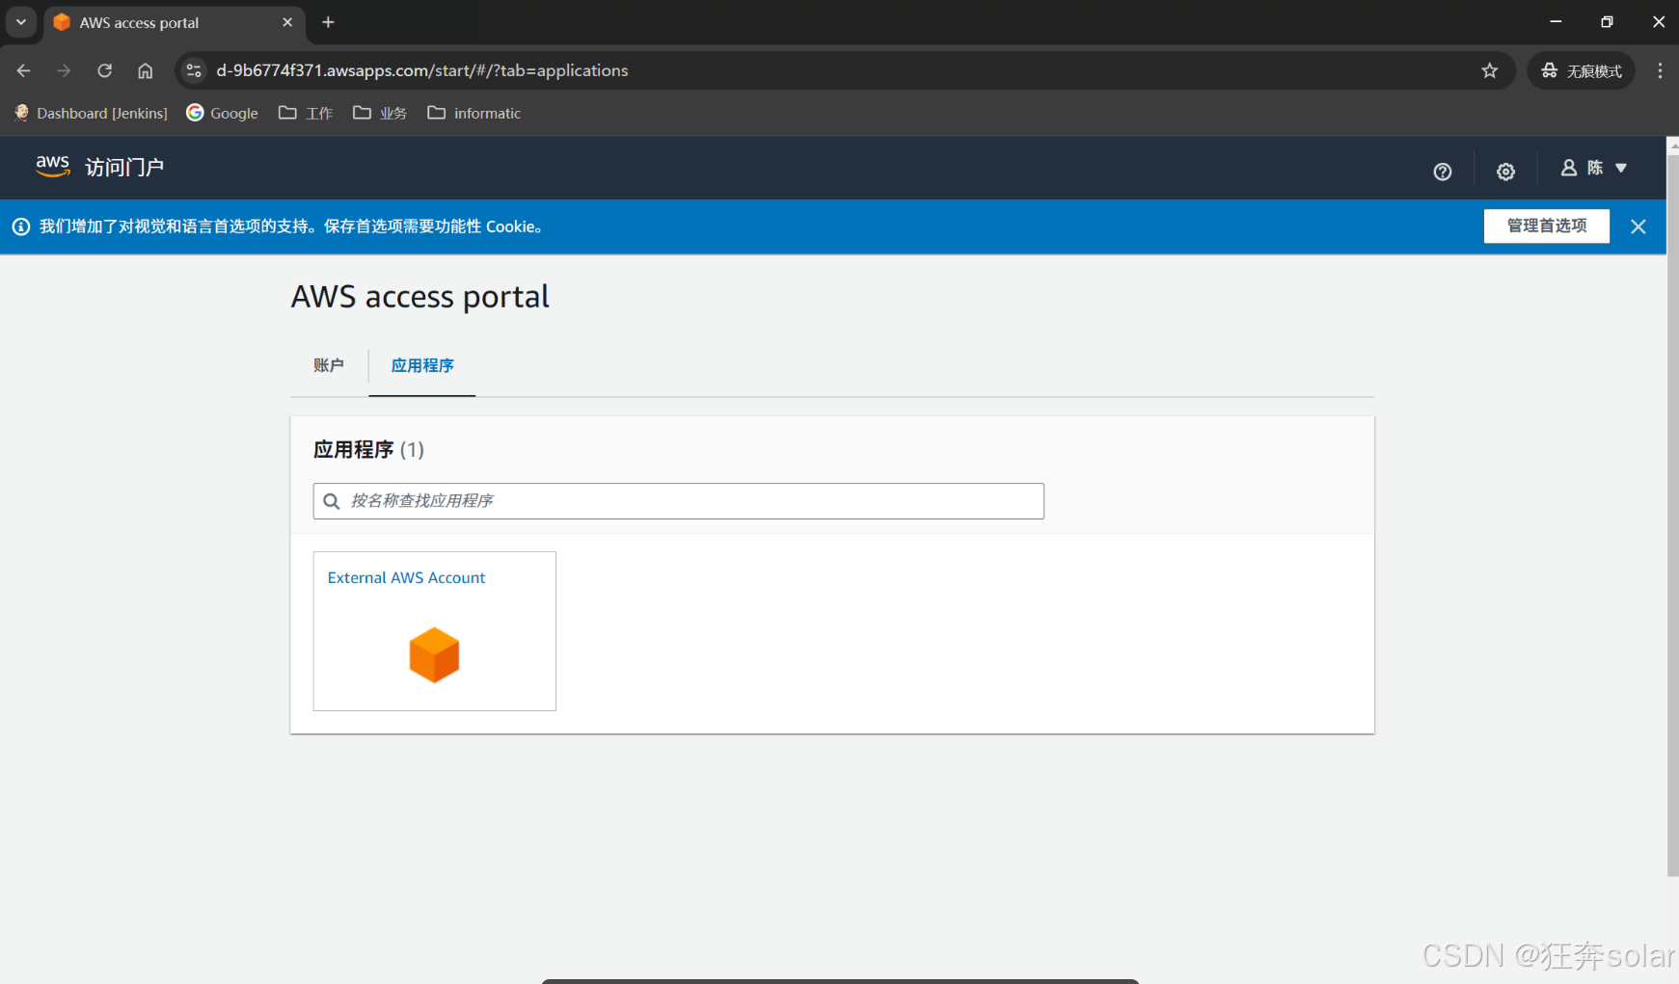Open a new browser tab with plus
Viewport: 1679px width, 984px height.
tap(328, 22)
